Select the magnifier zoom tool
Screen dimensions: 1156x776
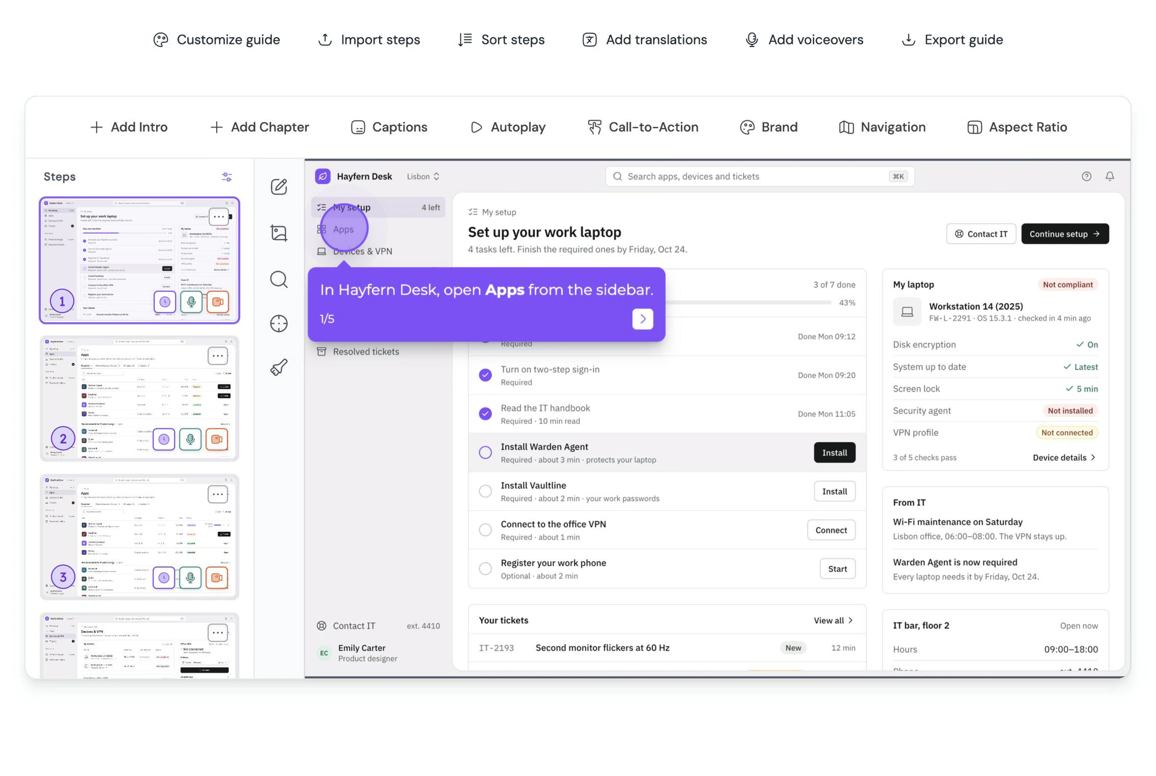pyautogui.click(x=279, y=279)
